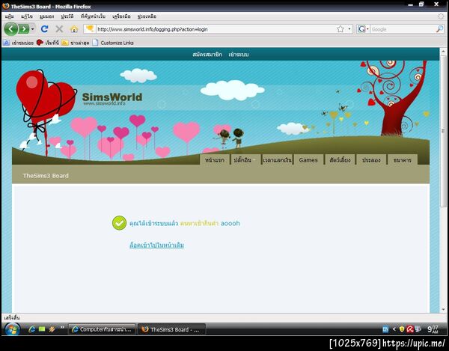This screenshot has width=449, height=351.
Task: Click the TheSims3 Board breadcrumb
Action: point(46,176)
